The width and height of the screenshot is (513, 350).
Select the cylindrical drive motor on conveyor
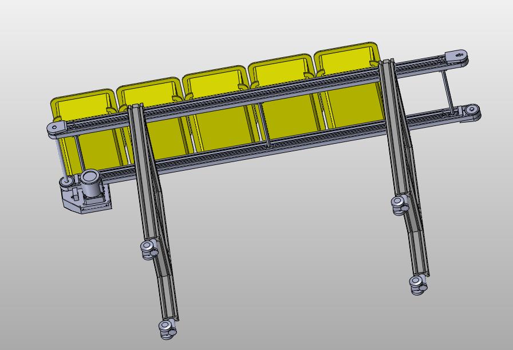coord(90,182)
